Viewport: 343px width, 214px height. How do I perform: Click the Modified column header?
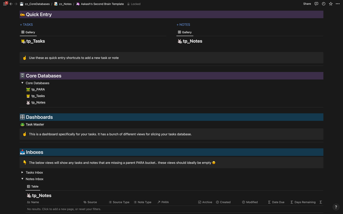[x=250, y=202]
